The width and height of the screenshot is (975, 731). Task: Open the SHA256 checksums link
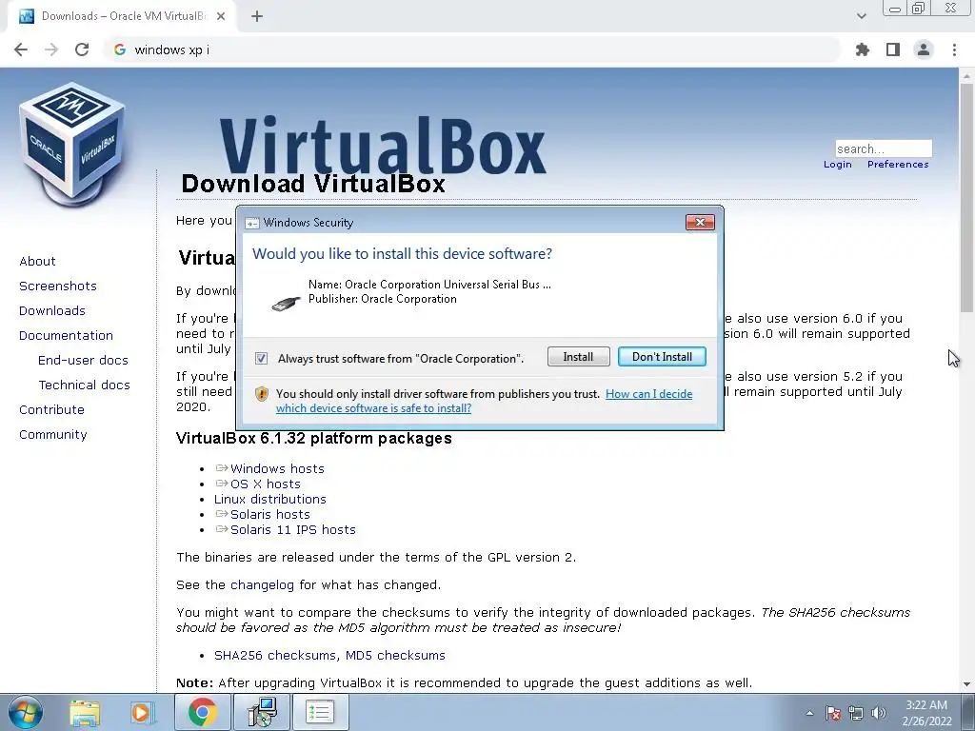275,655
